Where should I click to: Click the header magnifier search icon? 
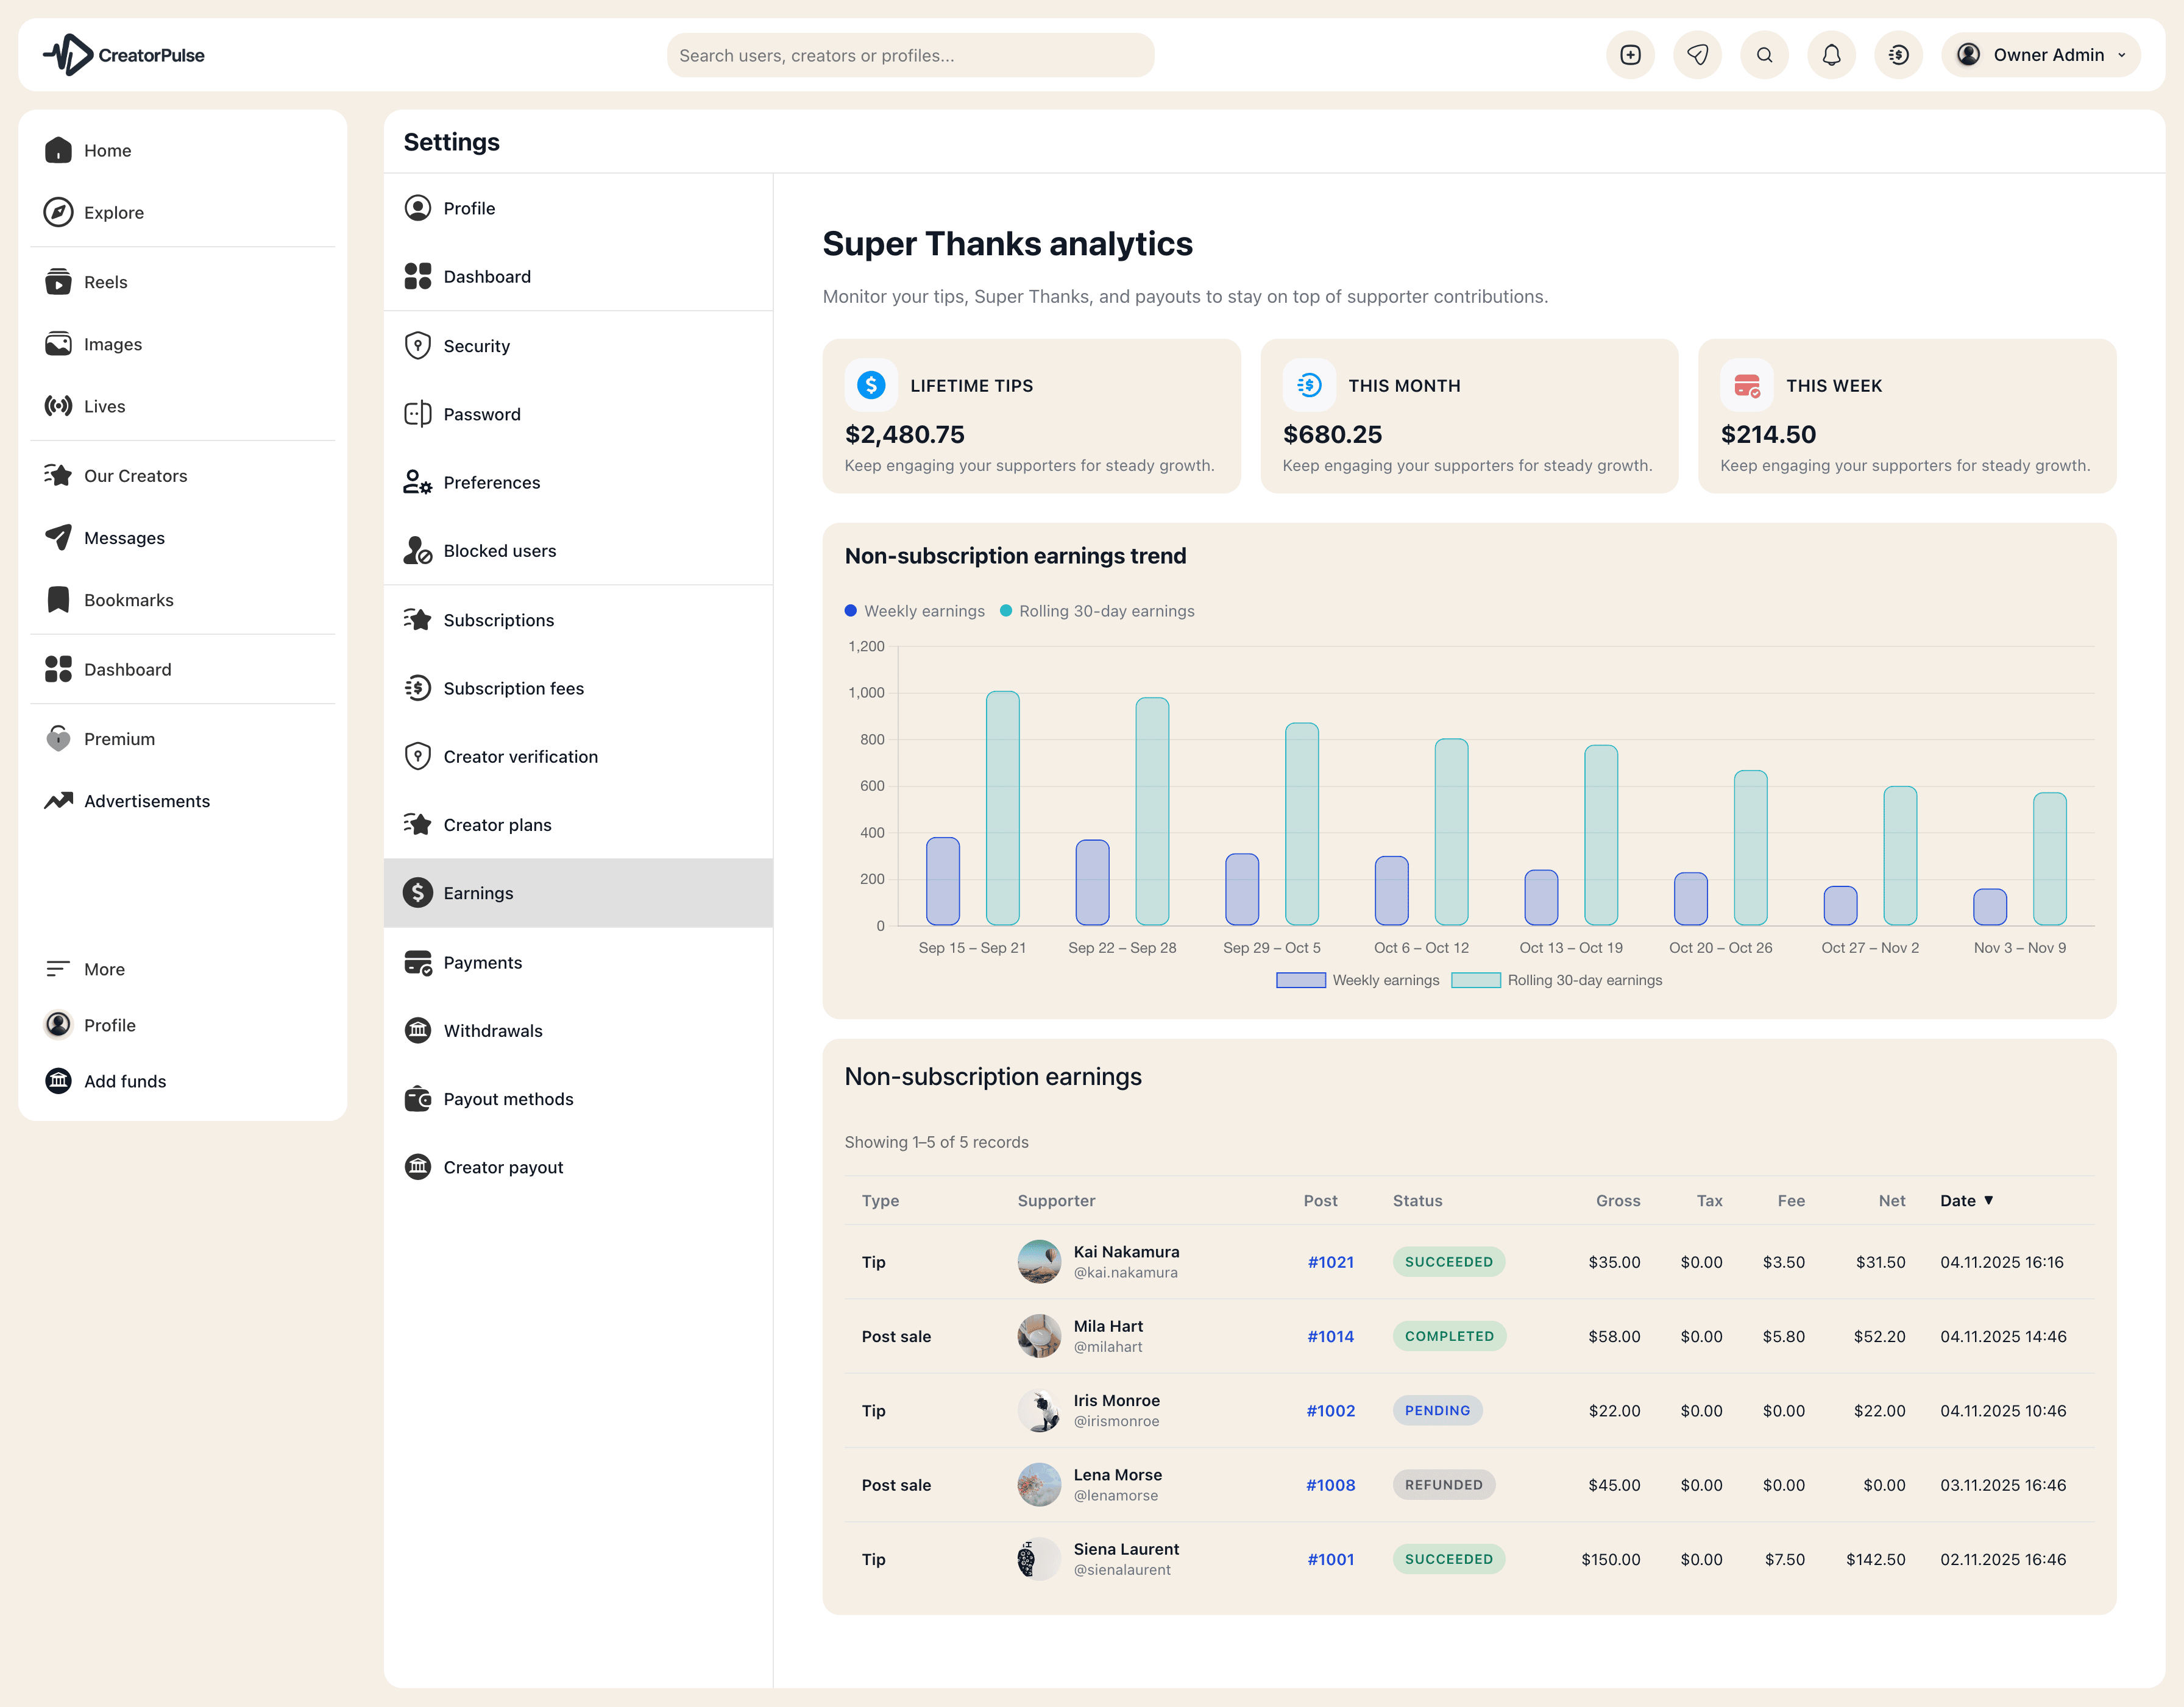point(1764,55)
